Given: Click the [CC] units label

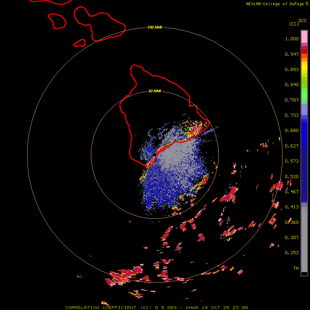Looking at the screenshot, I should (x=294, y=24).
